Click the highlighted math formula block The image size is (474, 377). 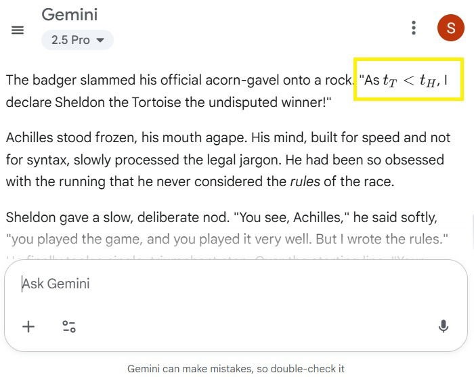click(409, 80)
